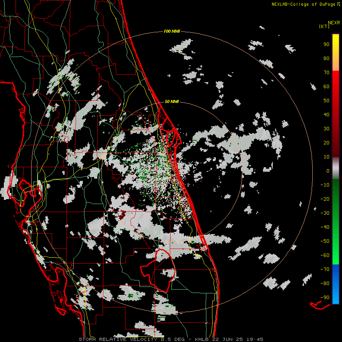Viewport: 342px width, 342px height.
Task: Click the -80 value on the velocity scale
Action: tap(325, 283)
